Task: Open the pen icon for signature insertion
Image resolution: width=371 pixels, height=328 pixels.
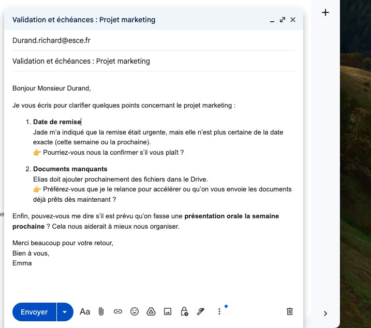Action: pos(201,311)
